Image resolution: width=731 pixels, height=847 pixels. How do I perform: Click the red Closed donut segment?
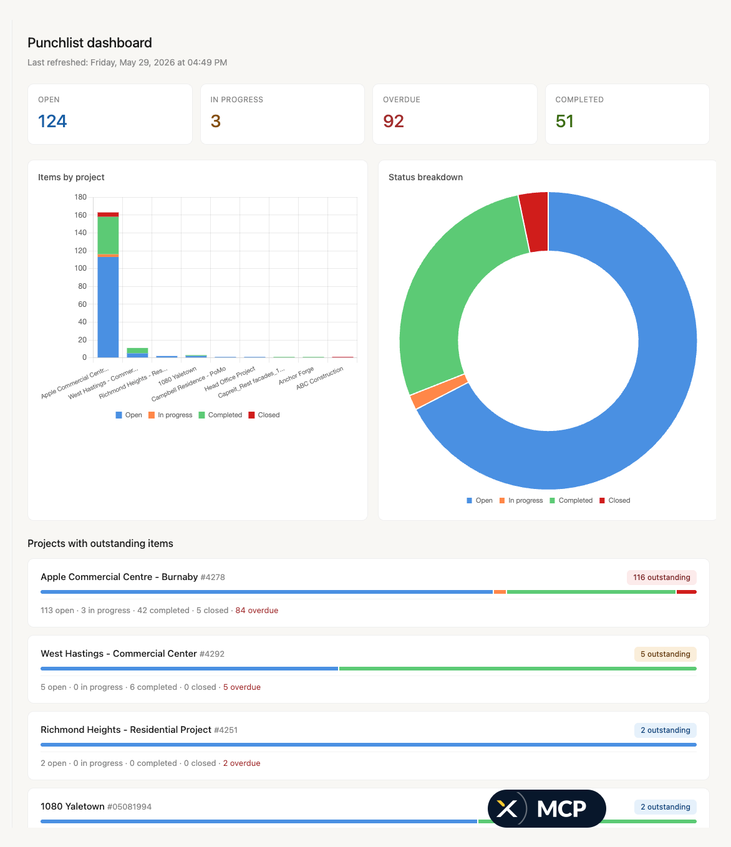click(536, 221)
